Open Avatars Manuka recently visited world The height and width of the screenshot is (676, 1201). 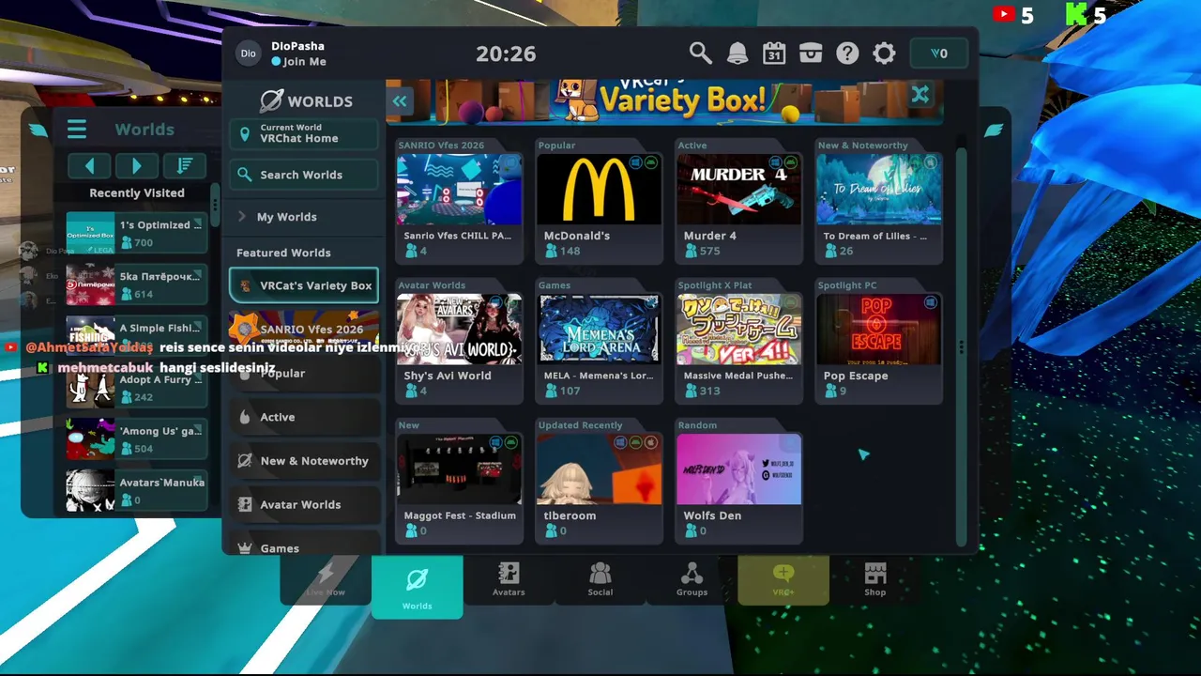click(137, 491)
